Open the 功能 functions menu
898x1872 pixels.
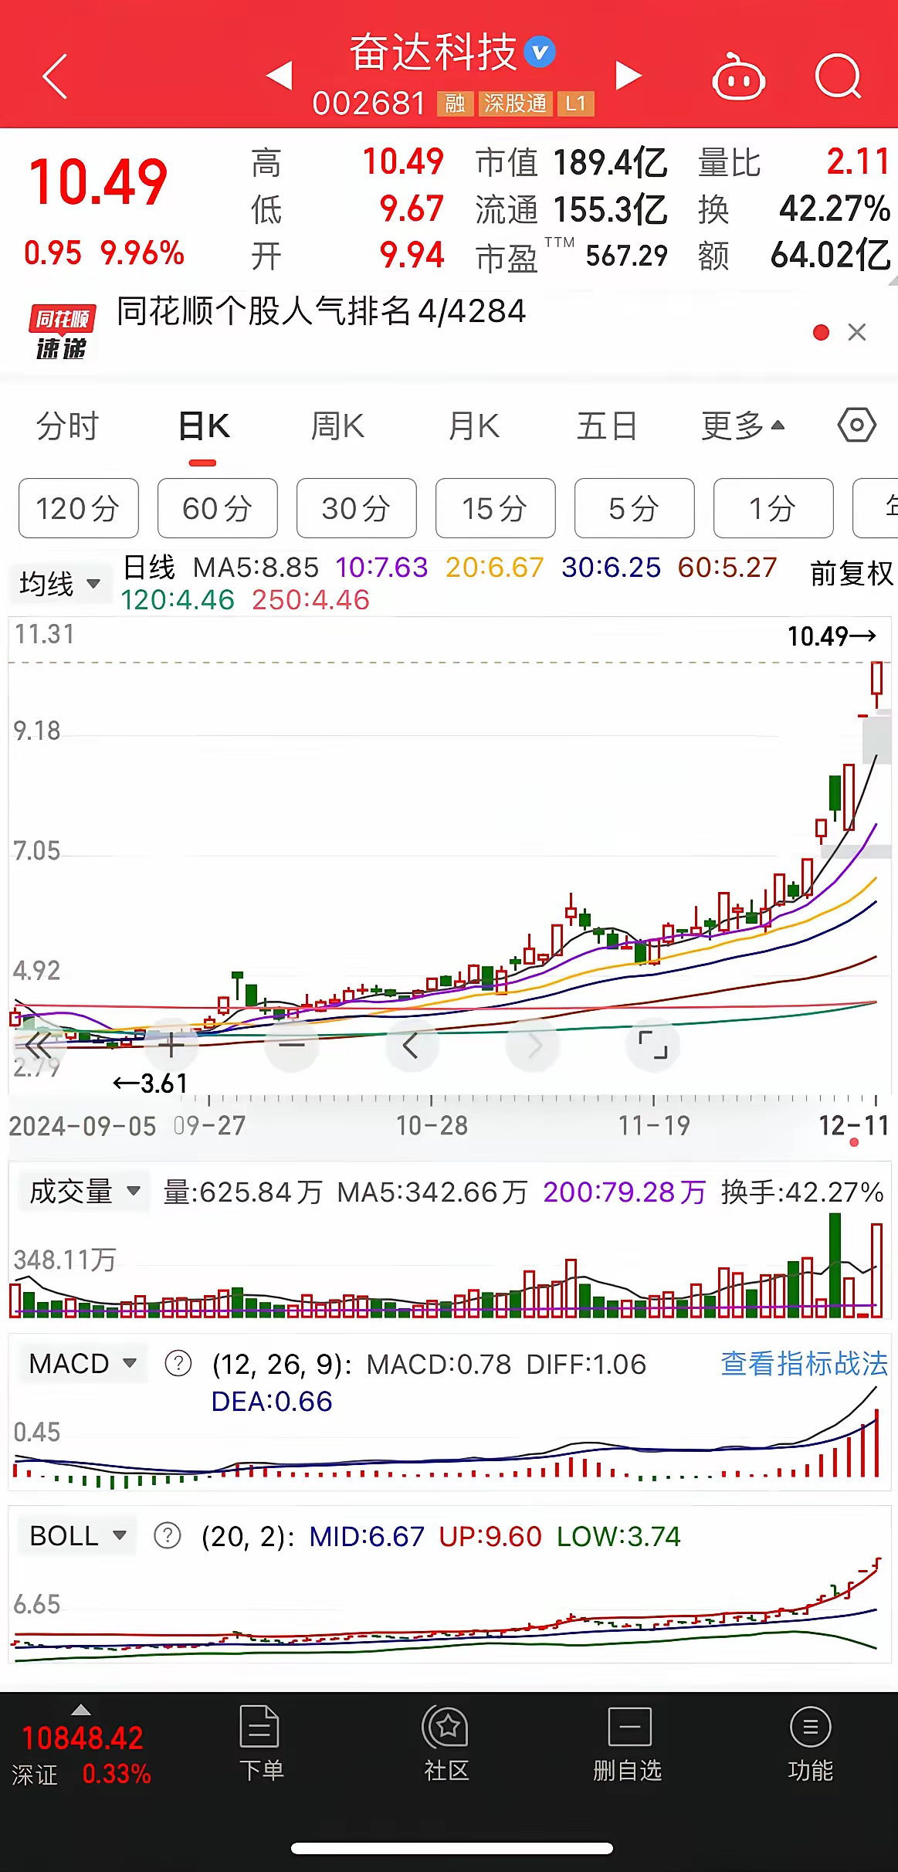811,1743
